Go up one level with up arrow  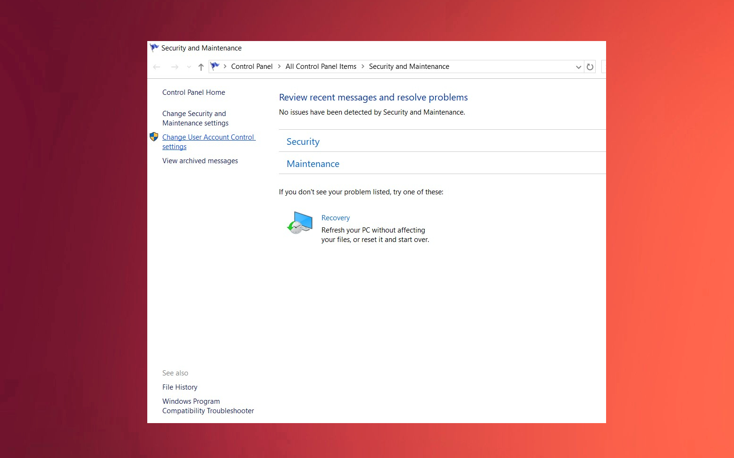coord(201,67)
